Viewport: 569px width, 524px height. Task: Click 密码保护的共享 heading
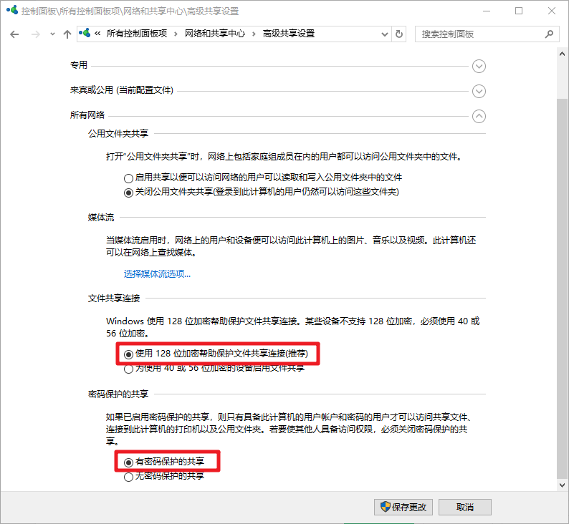tap(118, 394)
